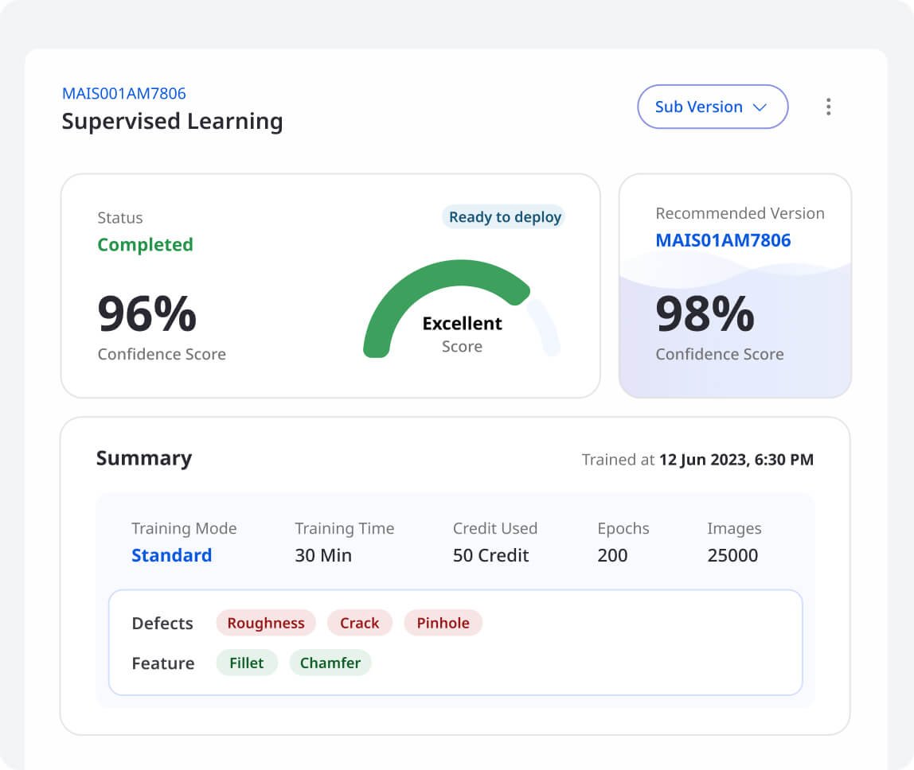Click the Standard training mode link

click(x=171, y=555)
